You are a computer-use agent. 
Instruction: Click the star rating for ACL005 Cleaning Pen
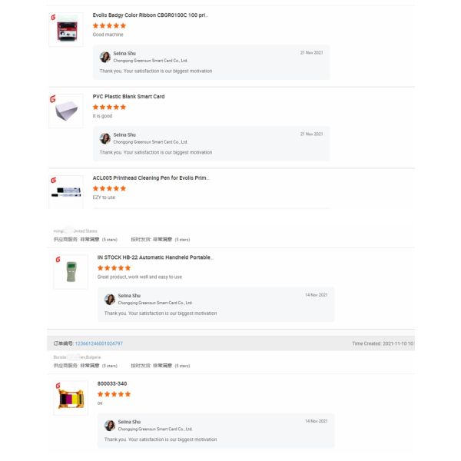point(109,188)
